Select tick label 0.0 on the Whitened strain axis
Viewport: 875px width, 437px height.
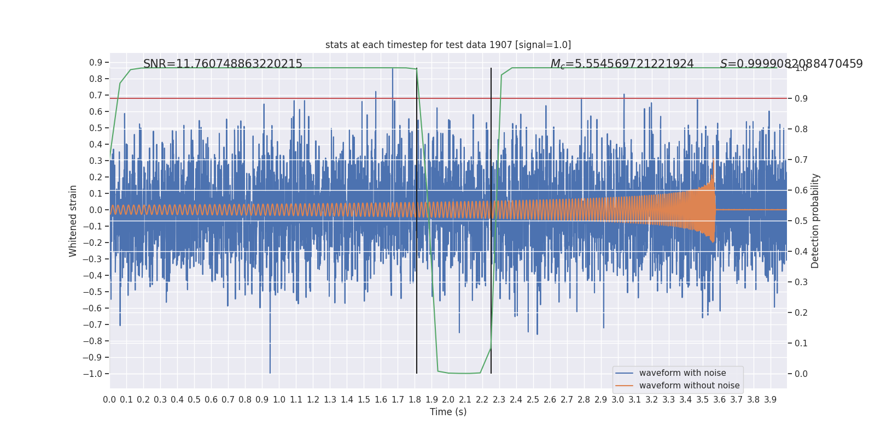(x=96, y=210)
